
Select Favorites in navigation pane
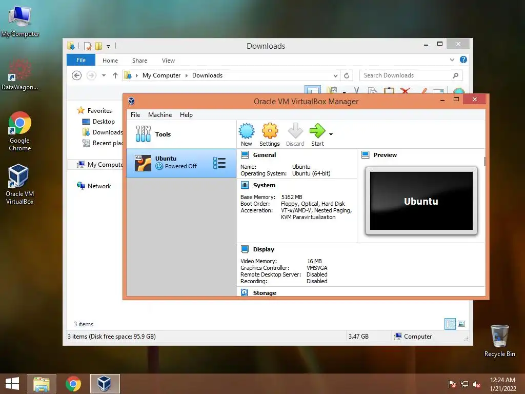tap(99, 111)
